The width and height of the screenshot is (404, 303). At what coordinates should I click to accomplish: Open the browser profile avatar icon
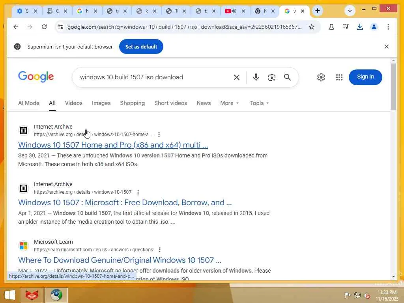click(x=374, y=27)
